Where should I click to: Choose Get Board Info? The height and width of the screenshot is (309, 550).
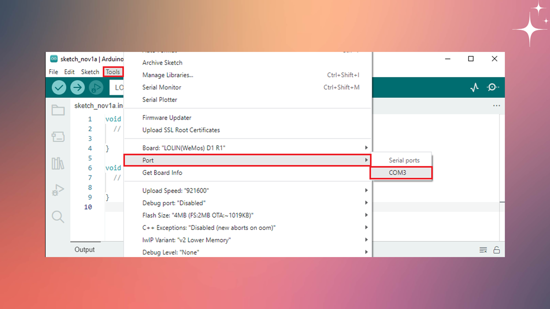247,172
